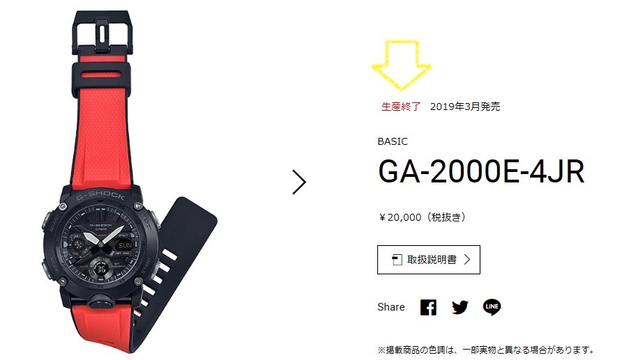Click the red 生産終了 status label
This screenshot has width=622, height=360.
coord(401,107)
